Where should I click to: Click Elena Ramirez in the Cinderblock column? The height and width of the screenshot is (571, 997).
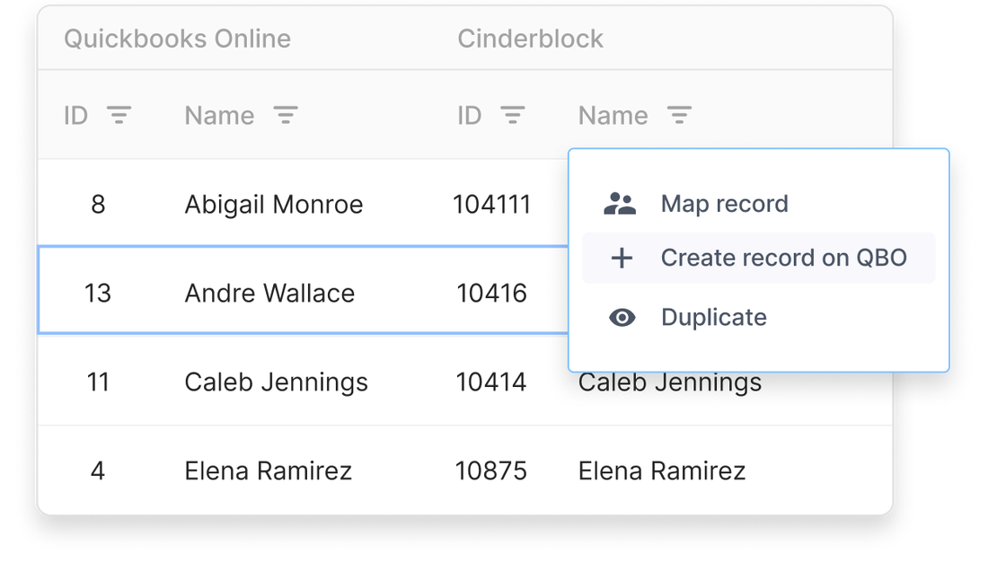[x=661, y=471]
